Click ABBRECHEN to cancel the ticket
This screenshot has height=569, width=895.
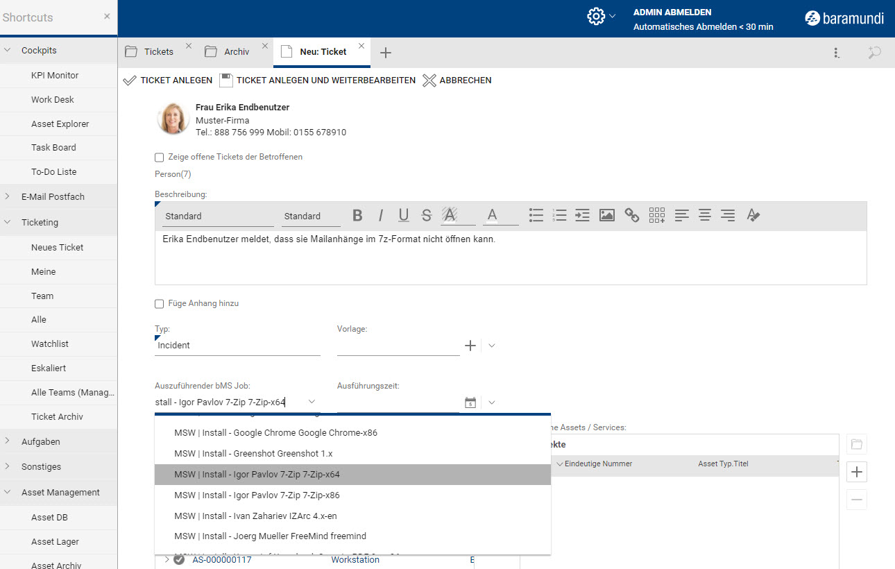click(x=457, y=80)
